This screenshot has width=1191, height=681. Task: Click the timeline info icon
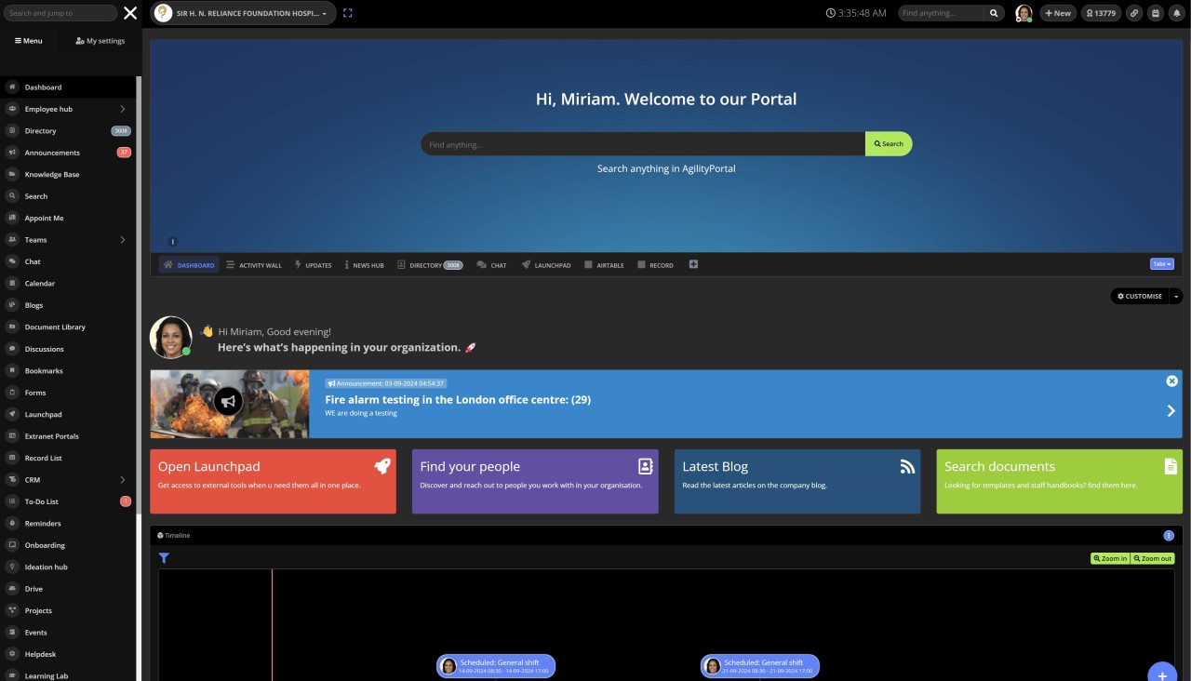click(x=1169, y=536)
